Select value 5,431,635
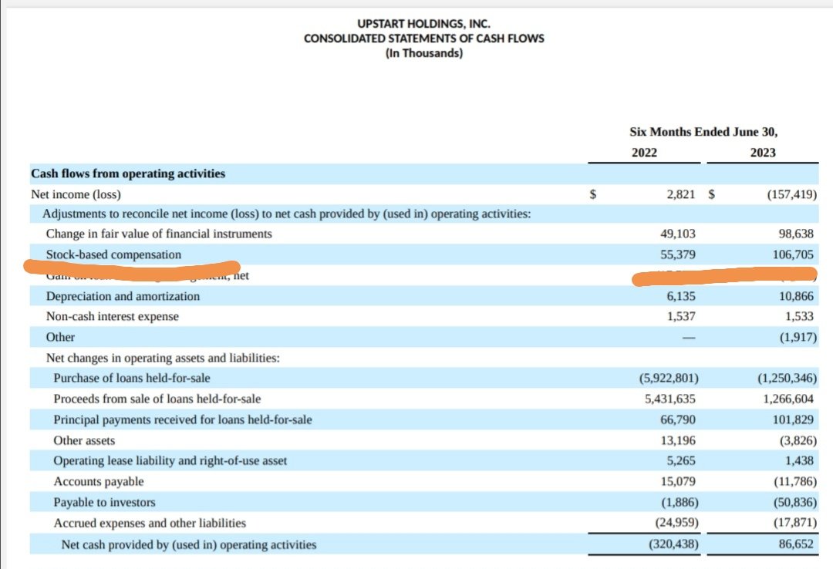833x569 pixels. [x=670, y=399]
